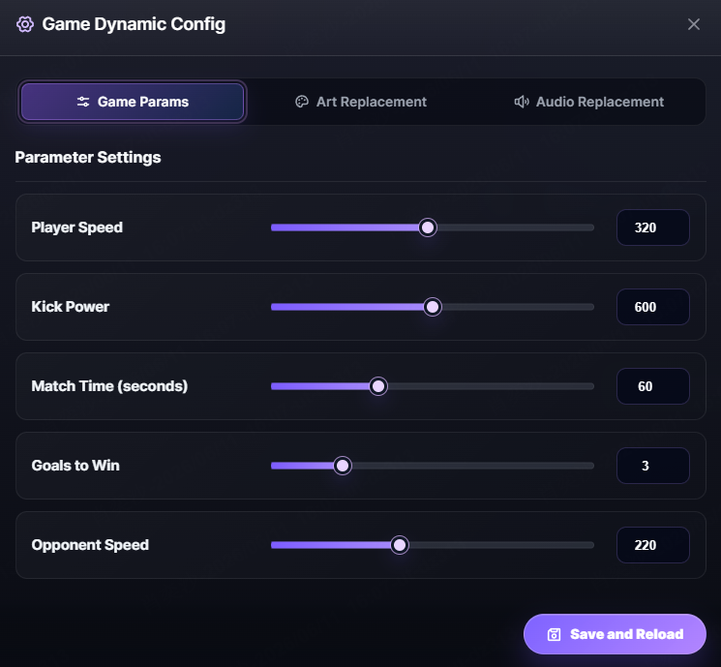721x667 pixels.
Task: Focus the Player Speed value field 320
Action: pos(653,227)
